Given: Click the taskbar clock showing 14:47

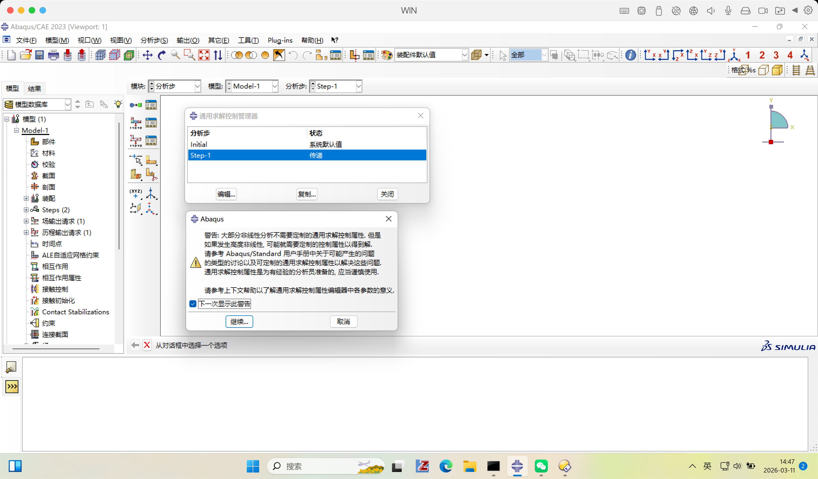Looking at the screenshot, I should pyautogui.click(x=779, y=466).
